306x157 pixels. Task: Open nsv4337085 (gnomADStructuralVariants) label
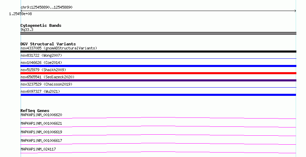click(59, 48)
